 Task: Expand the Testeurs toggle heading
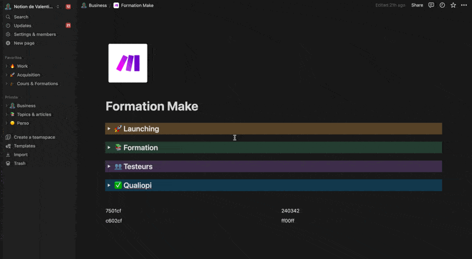click(x=109, y=166)
